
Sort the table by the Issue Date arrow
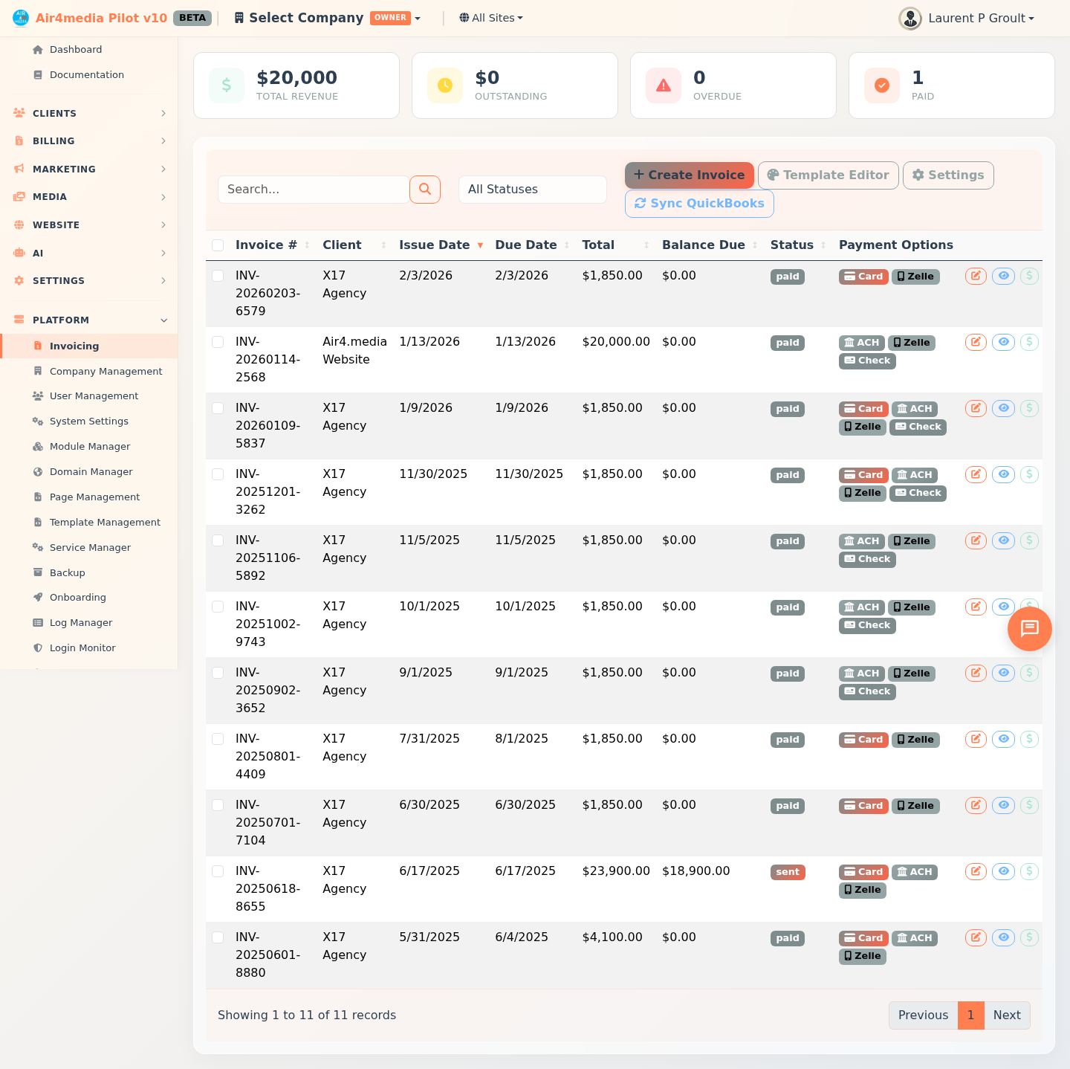pos(480,245)
